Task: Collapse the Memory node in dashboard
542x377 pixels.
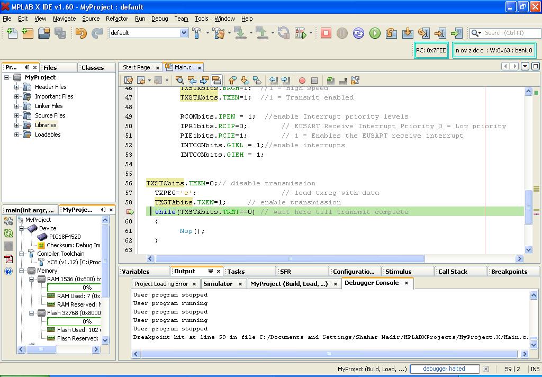Action: 21,271
